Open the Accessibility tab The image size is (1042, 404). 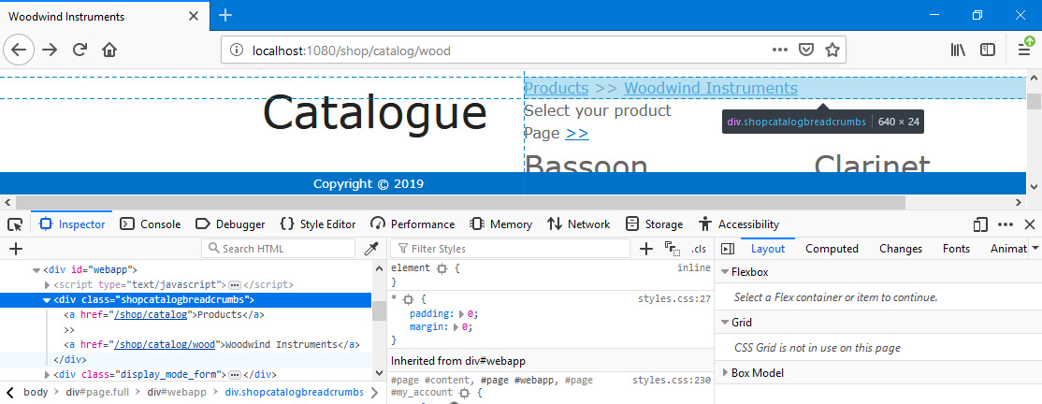(x=738, y=224)
